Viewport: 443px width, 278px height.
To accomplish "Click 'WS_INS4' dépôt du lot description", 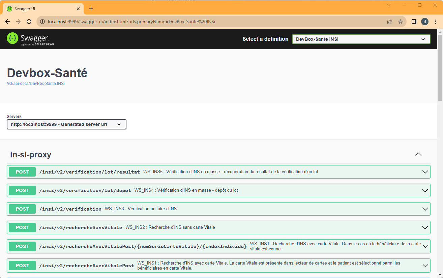I will coord(186,190).
